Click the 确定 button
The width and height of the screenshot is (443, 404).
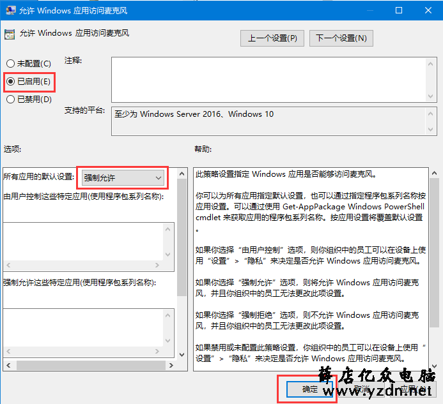click(309, 389)
